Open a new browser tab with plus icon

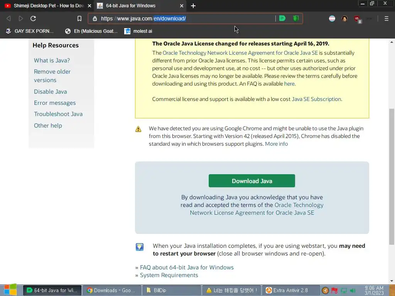click(x=193, y=6)
